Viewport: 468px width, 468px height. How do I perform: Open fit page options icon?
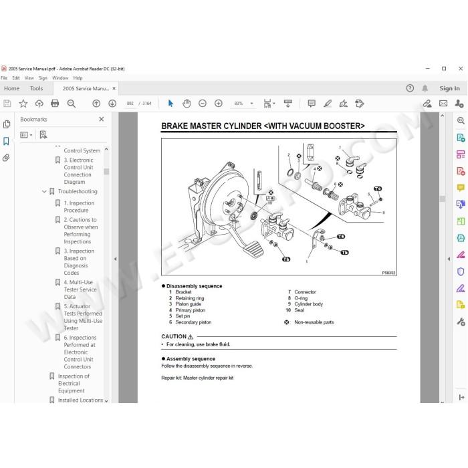click(x=269, y=104)
